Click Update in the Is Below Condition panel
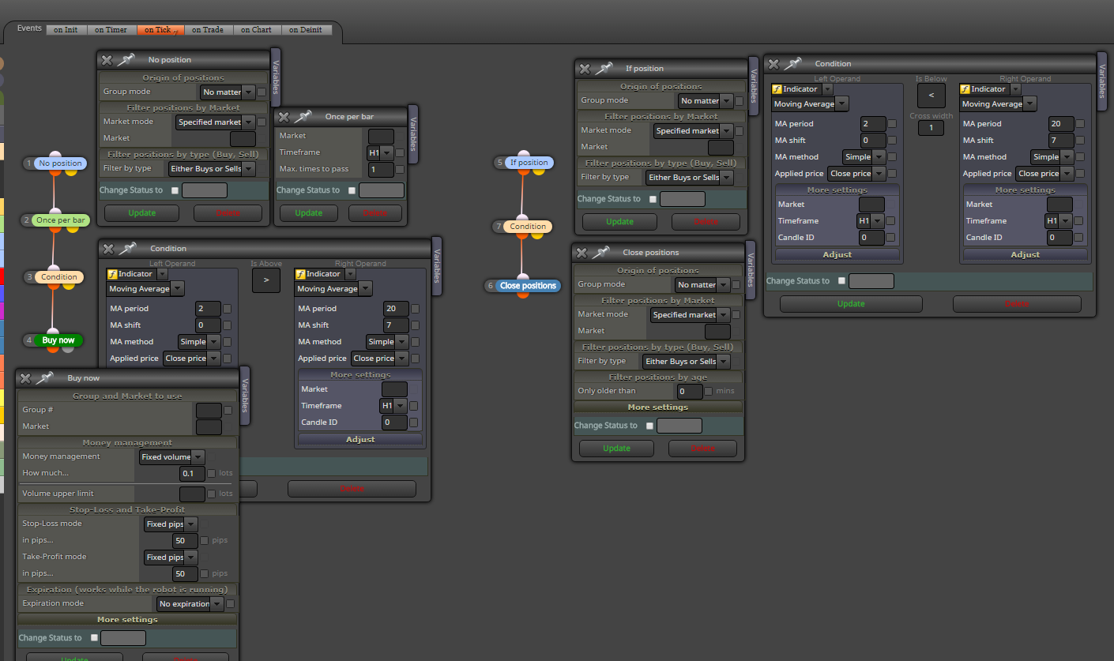The image size is (1114, 661). coord(851,304)
